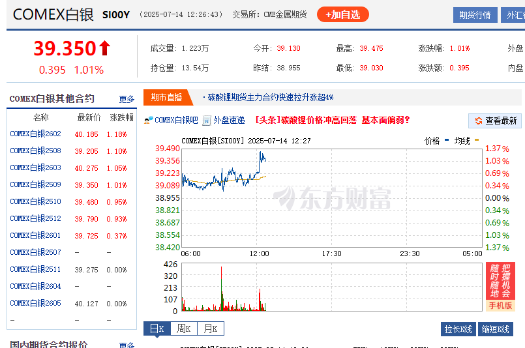Click the 随时随地把握机会 red ad banner
The width and height of the screenshot is (525, 348).
pos(500,281)
